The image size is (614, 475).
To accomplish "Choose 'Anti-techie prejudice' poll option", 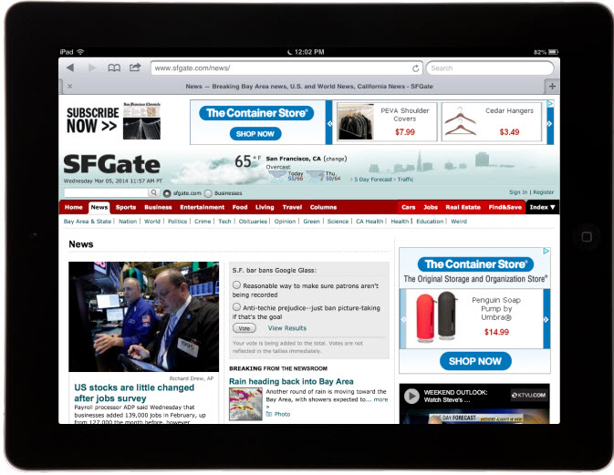I will coord(236,306).
